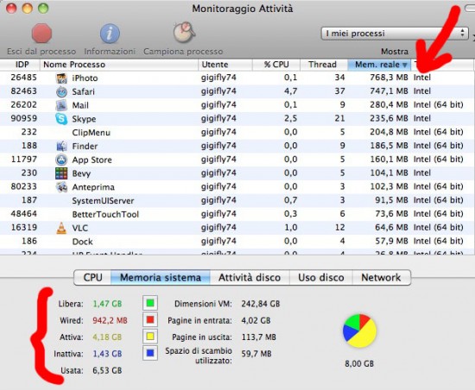Screen dimensions: 475x390
Task: Select the Finder icon
Action: 61,146
